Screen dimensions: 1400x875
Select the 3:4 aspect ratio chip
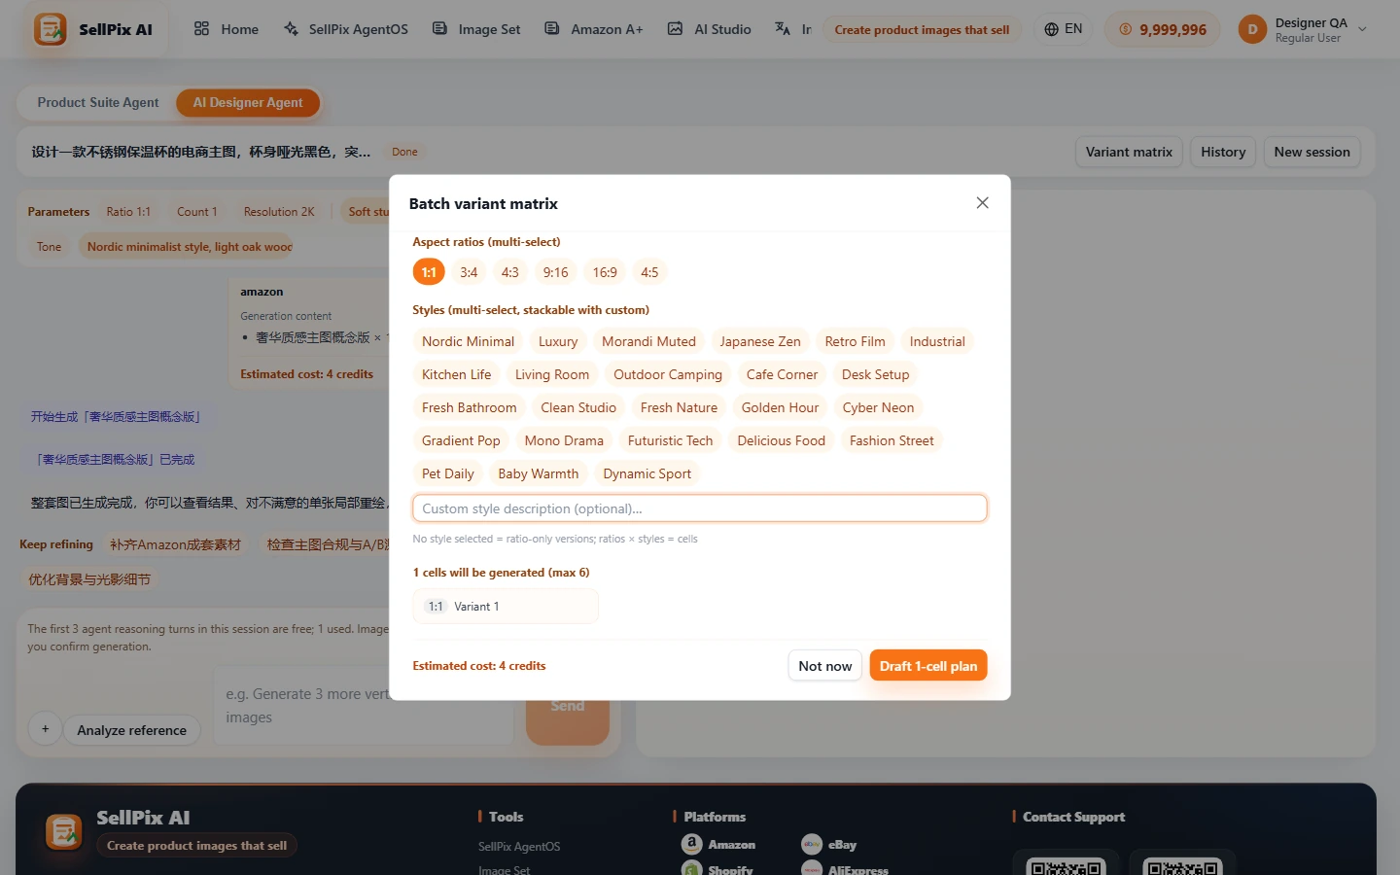[x=469, y=272]
